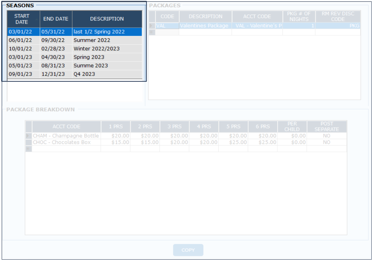
Task: Click POST SEPARATE value for Chocolates Box
Action: [326, 142]
